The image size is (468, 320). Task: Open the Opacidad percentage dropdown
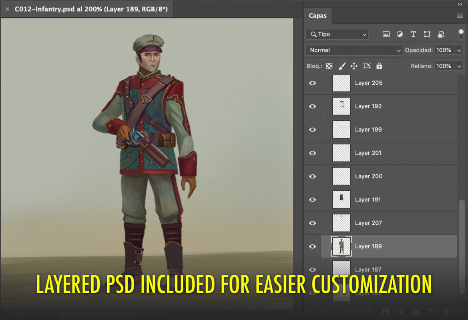[460, 50]
